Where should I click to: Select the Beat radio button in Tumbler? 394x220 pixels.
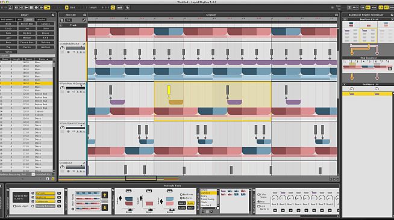pos(258,201)
